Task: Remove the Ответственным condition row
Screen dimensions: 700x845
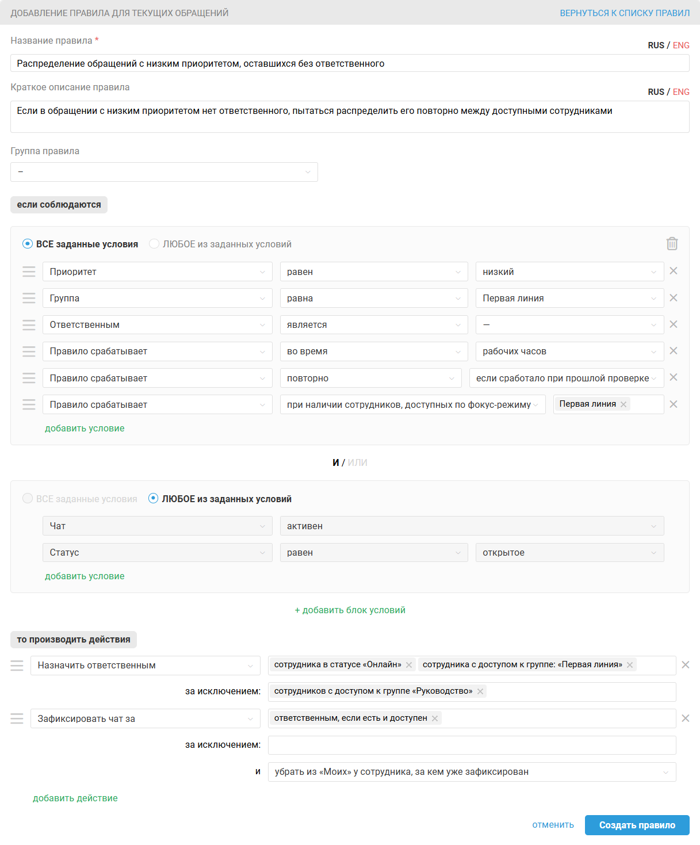Action: (674, 324)
